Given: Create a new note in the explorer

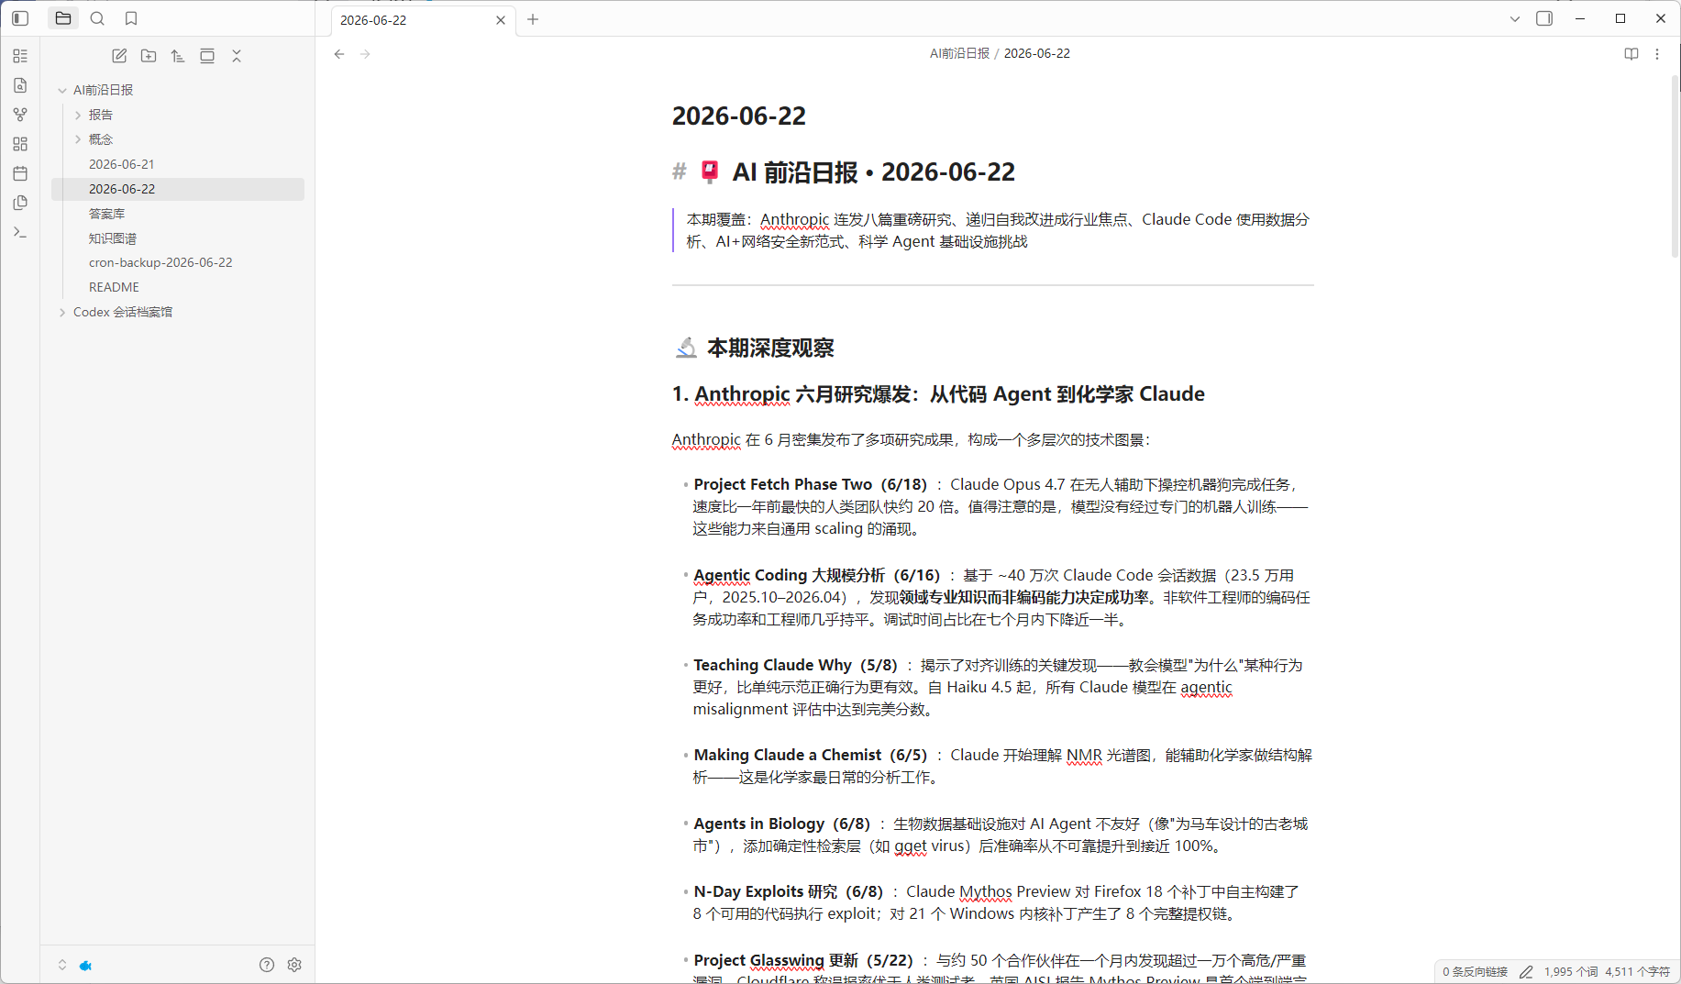Looking at the screenshot, I should click(x=119, y=56).
